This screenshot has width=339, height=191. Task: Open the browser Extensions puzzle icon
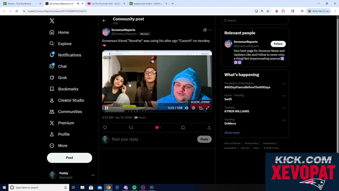[283, 11]
